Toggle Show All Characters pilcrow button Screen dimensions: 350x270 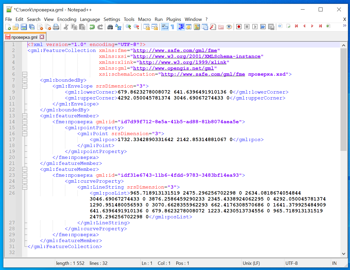(173, 27)
